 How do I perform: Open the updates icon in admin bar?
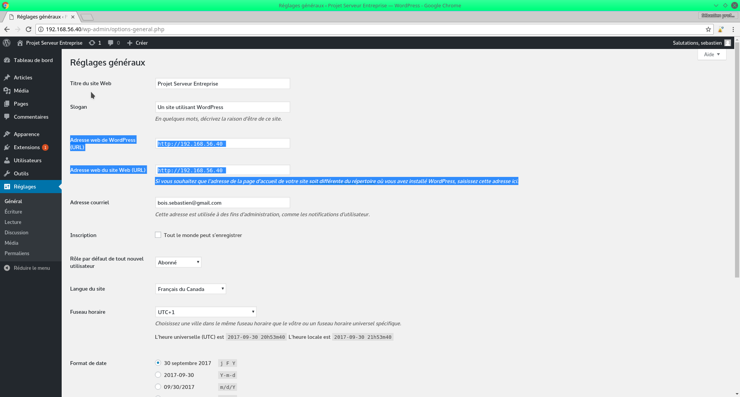click(x=92, y=43)
